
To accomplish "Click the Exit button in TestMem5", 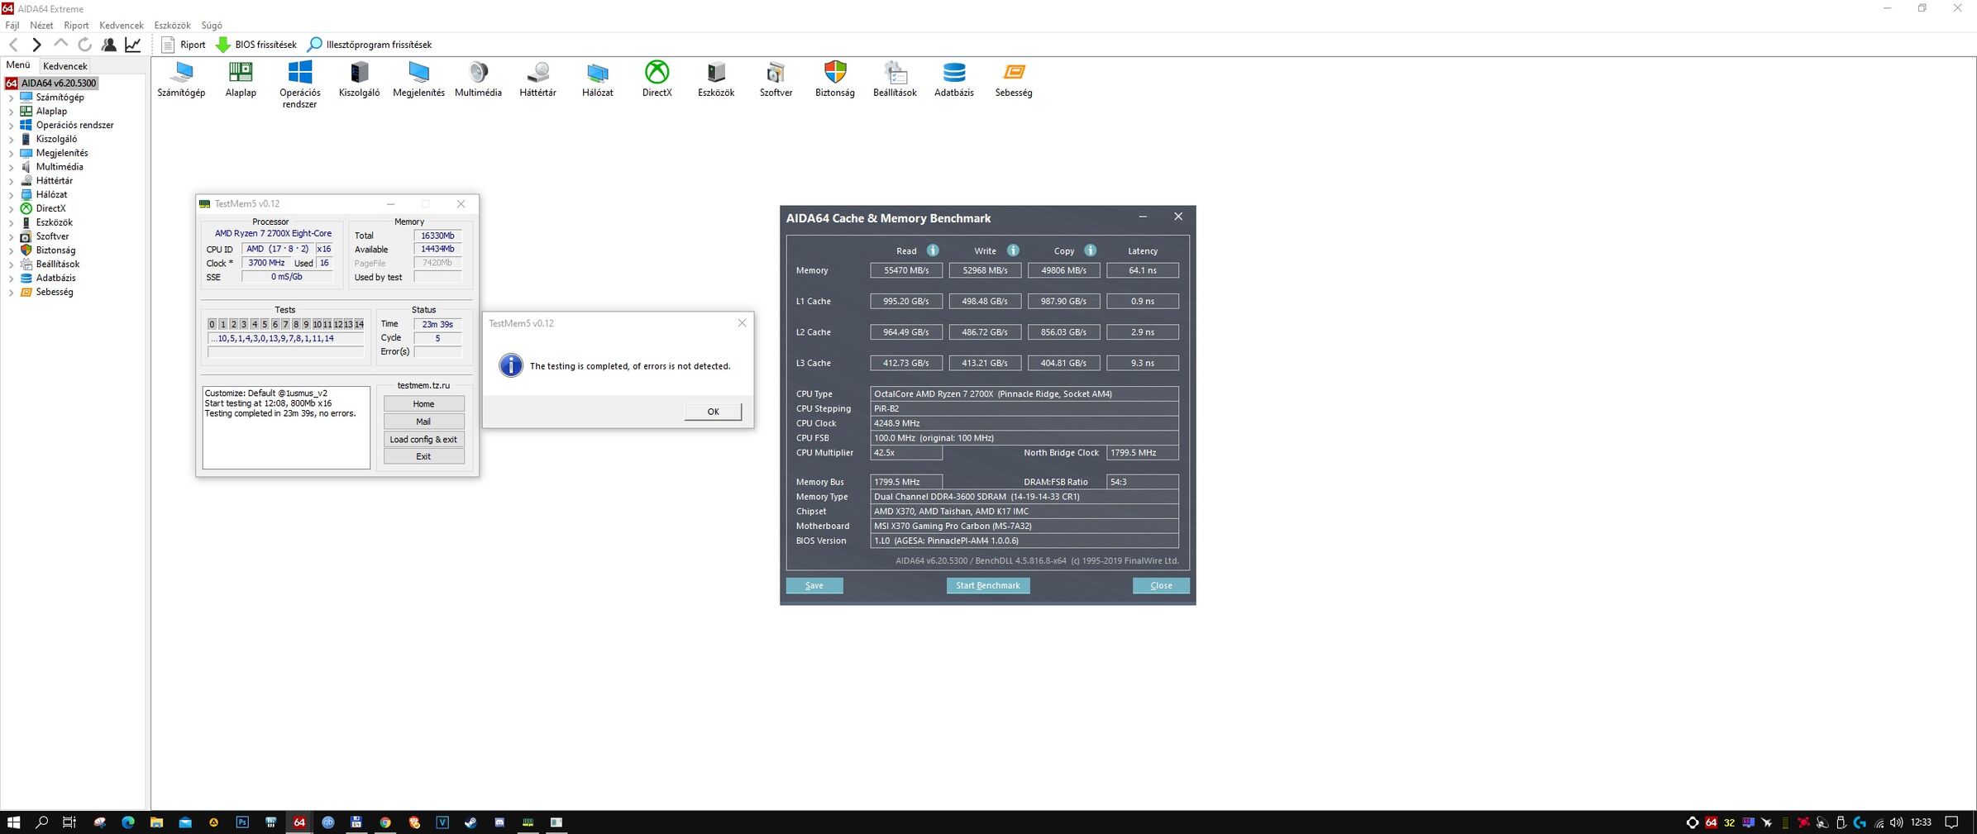I will point(423,456).
